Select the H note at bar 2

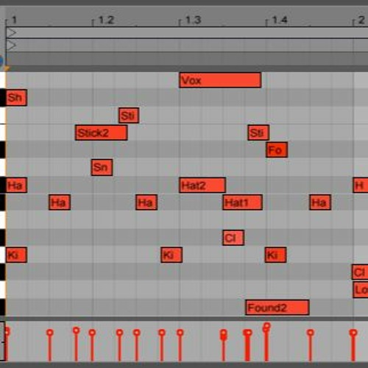coord(361,185)
